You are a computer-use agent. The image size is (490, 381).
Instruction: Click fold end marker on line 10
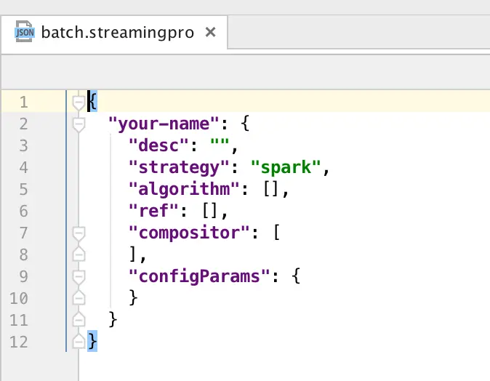point(79,298)
